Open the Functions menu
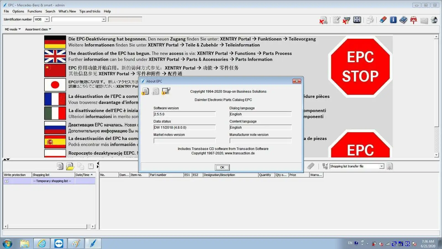 tap(35, 11)
